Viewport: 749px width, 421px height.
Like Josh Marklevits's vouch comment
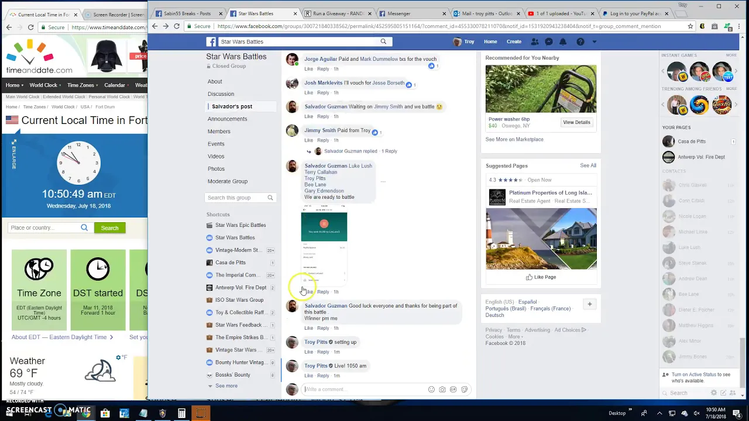(x=309, y=93)
